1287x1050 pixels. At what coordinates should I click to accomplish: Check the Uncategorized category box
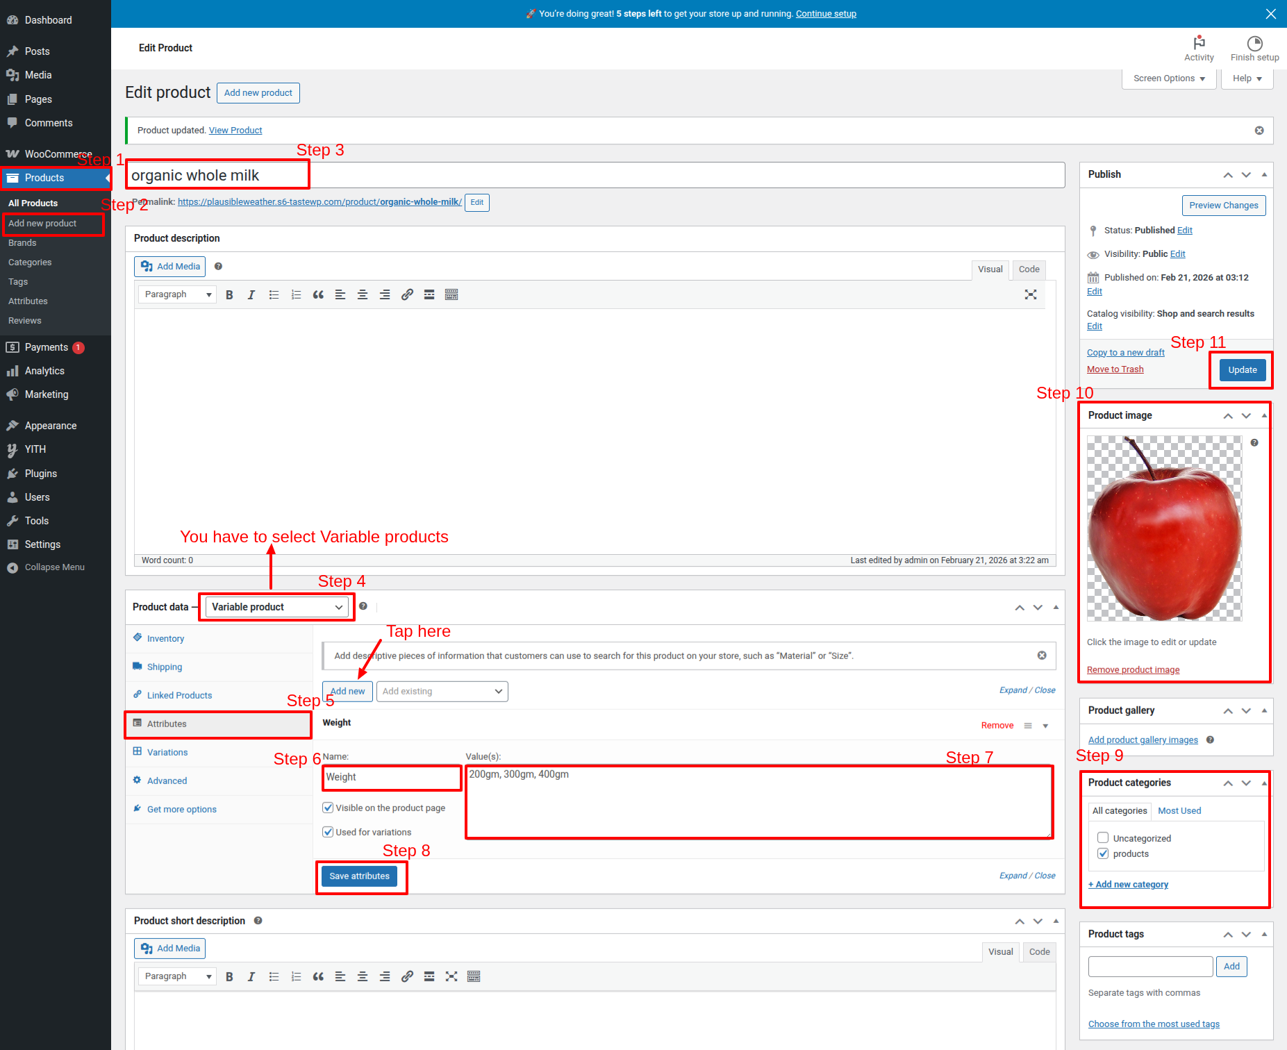[x=1103, y=838]
